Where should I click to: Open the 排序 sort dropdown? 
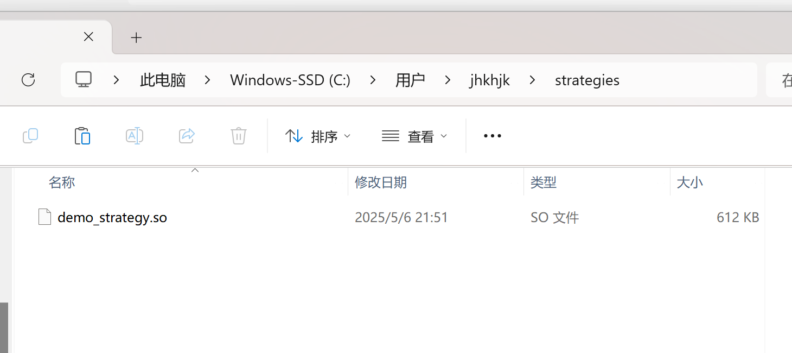point(318,136)
